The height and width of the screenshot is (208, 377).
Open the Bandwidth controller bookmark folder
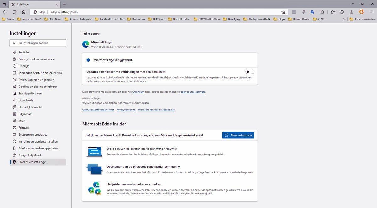click(x=109, y=19)
